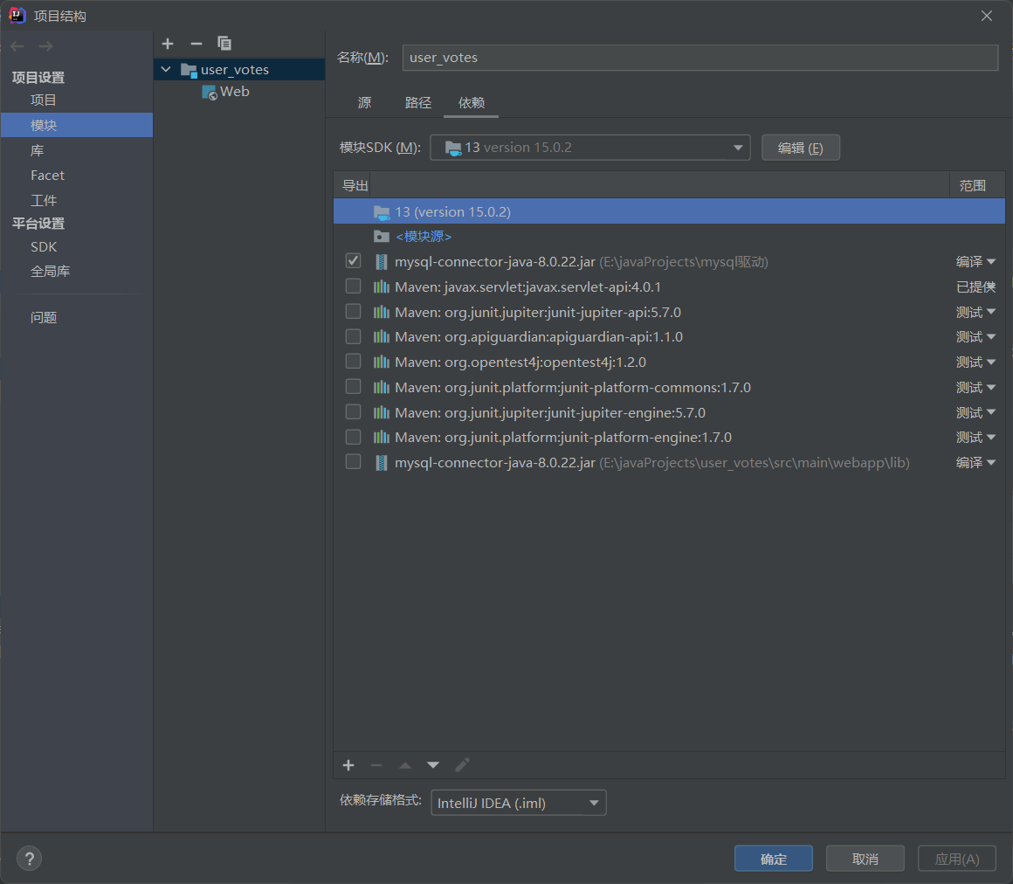Click the remove dependency minus icon
Screen dimensions: 1013x884
click(x=376, y=764)
